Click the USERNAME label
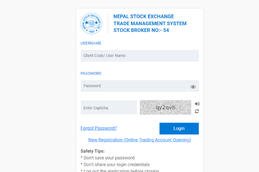 [x=91, y=43]
